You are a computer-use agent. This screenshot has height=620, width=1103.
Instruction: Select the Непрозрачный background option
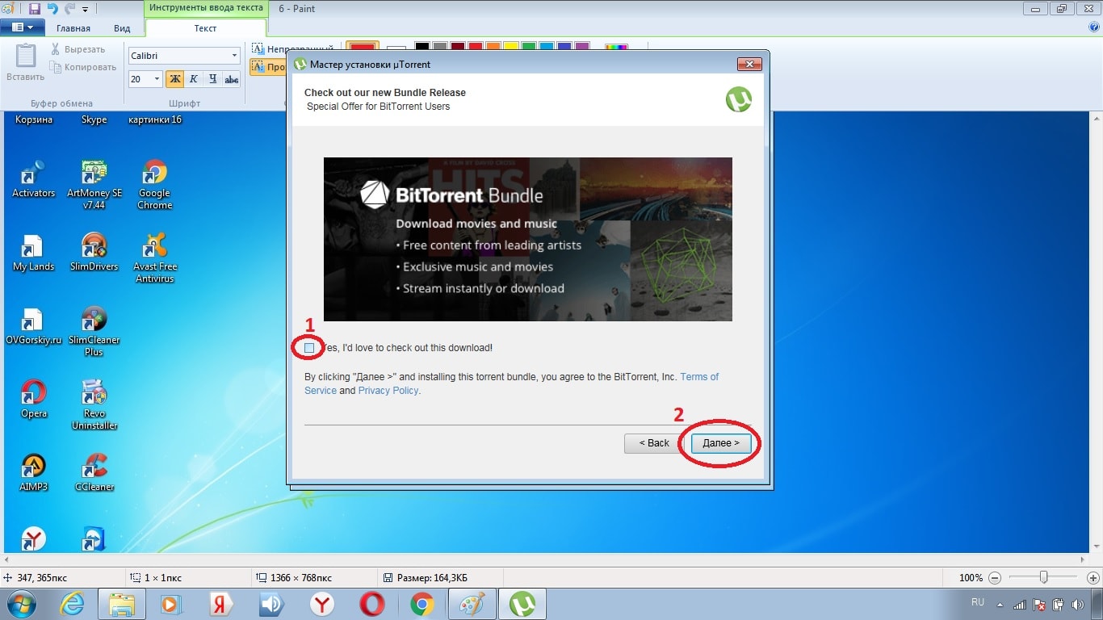tap(292, 48)
